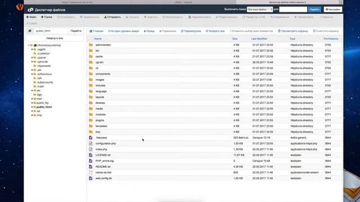Collapse the /home root tree node
The height and width of the screenshot is (202, 360).
pos(29,45)
